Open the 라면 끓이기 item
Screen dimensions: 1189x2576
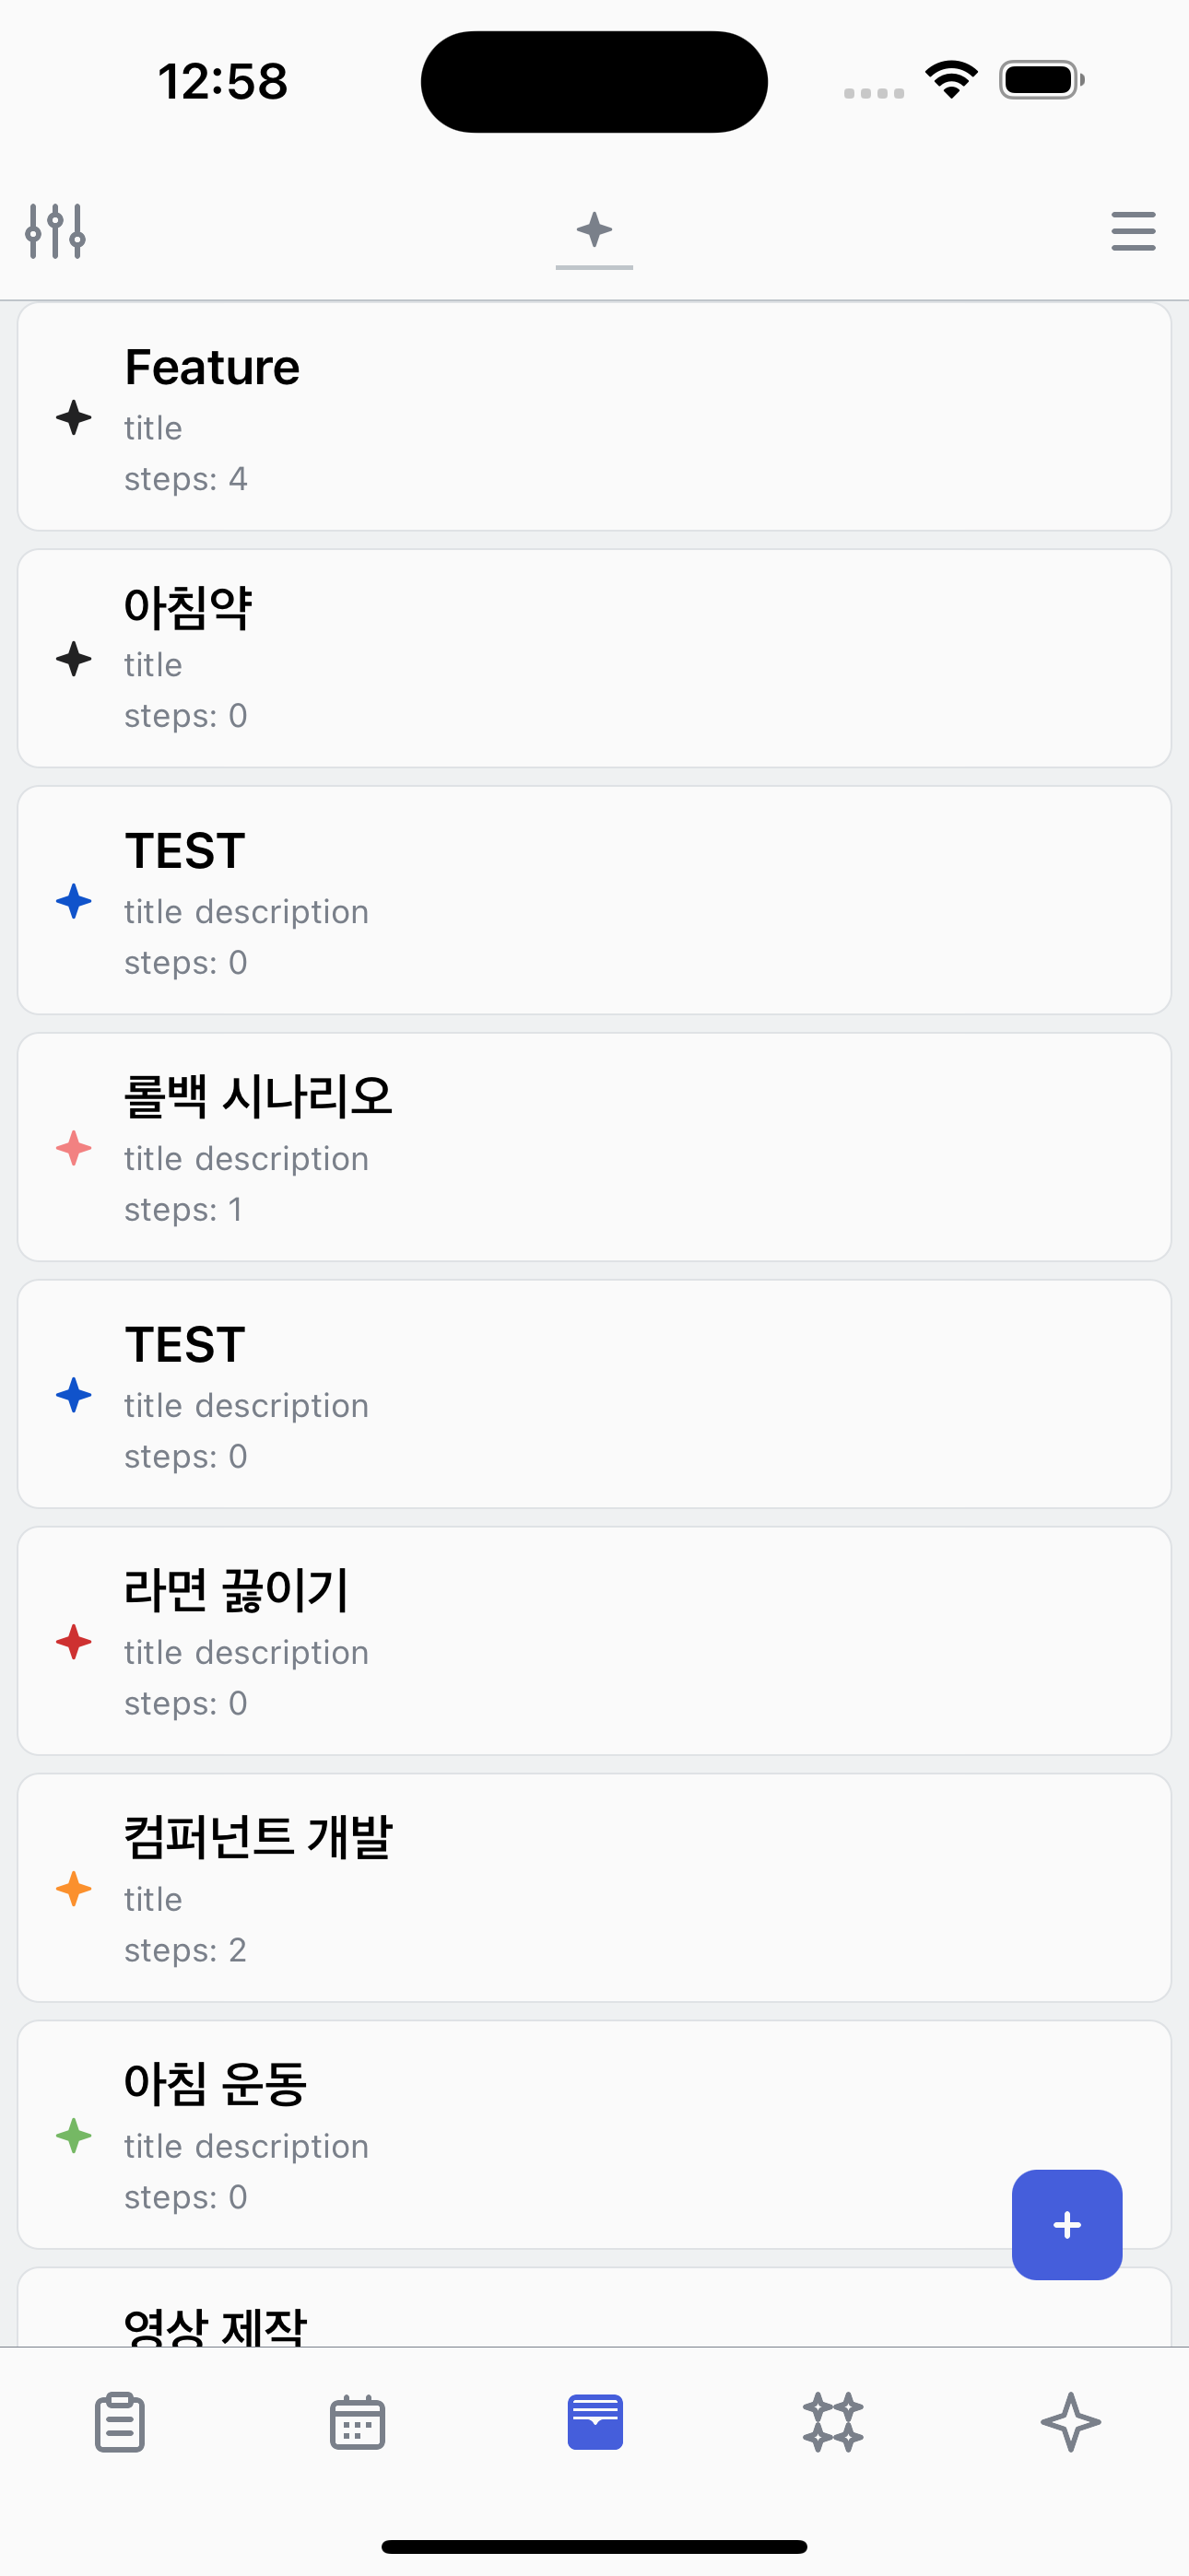(x=594, y=1641)
